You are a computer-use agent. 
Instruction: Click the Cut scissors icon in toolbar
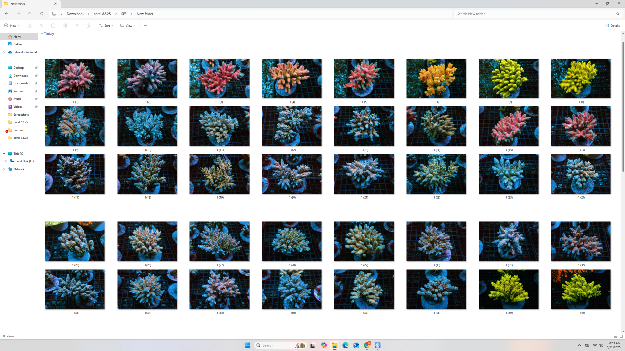30,26
